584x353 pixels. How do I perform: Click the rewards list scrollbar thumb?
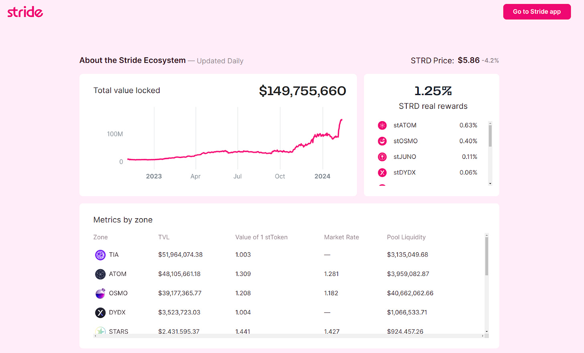pyautogui.click(x=490, y=136)
